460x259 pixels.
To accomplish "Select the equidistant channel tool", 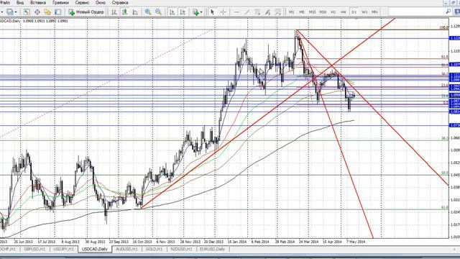I will [x=257, y=12].
